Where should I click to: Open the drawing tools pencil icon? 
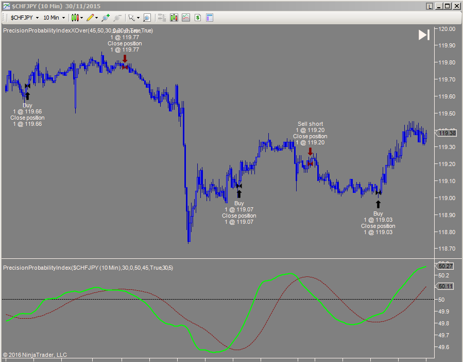coord(91,18)
